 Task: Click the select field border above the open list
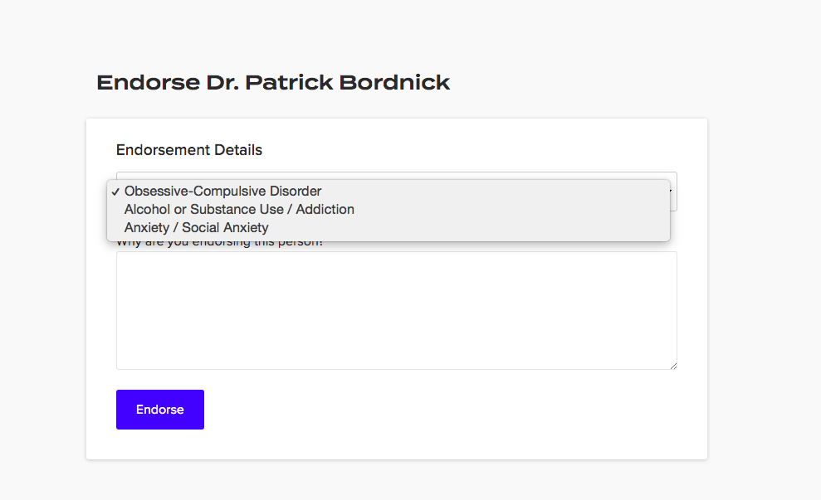point(396,175)
